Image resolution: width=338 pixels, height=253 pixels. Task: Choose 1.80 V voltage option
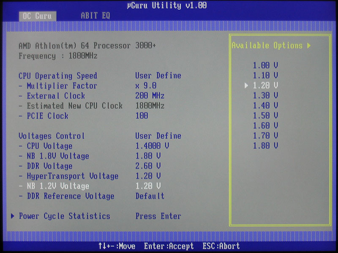coord(265,145)
